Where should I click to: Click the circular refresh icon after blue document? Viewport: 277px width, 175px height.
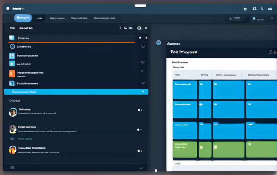pos(271,19)
